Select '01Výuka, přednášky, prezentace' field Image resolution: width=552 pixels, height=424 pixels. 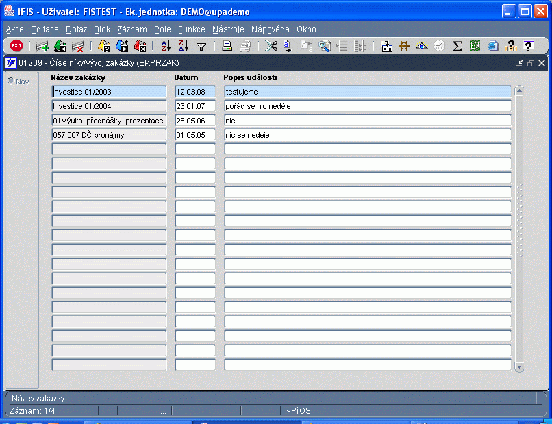pos(109,121)
